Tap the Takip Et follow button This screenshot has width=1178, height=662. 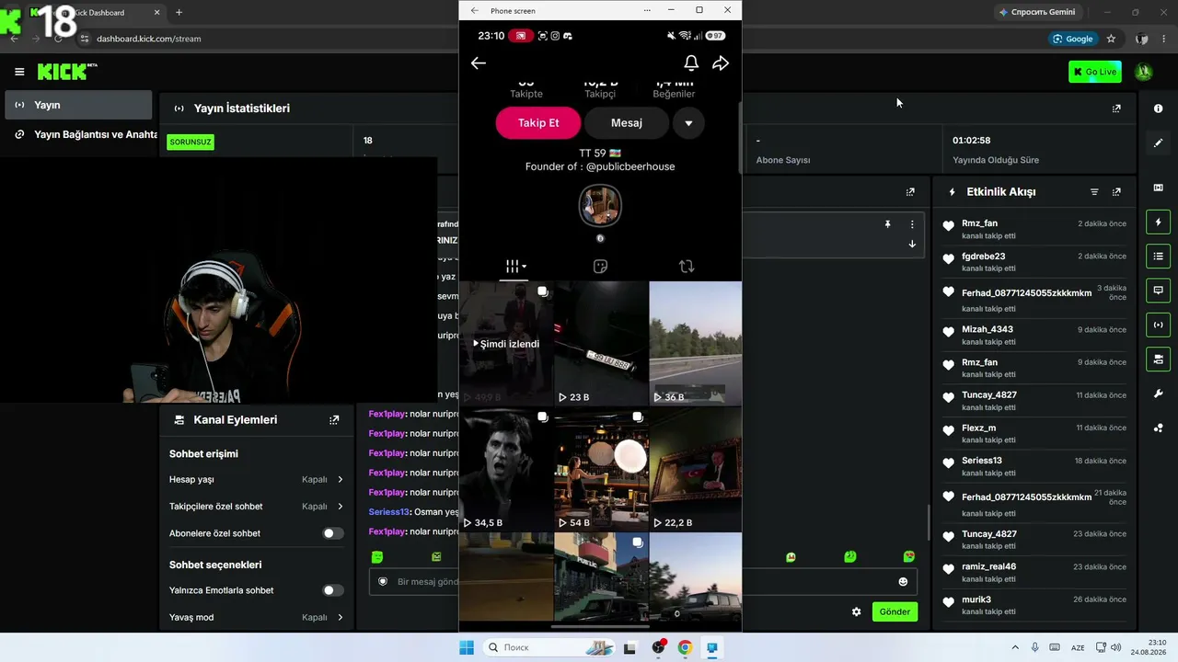click(538, 123)
